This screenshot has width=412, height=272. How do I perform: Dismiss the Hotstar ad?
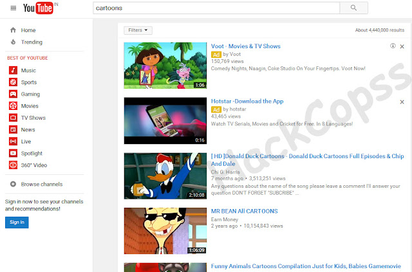402,102
